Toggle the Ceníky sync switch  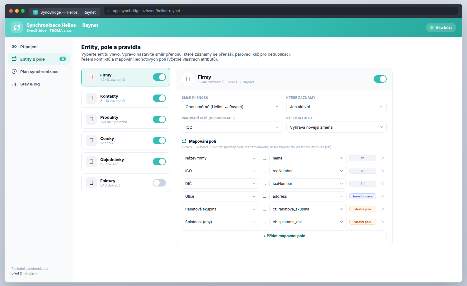[159, 141]
